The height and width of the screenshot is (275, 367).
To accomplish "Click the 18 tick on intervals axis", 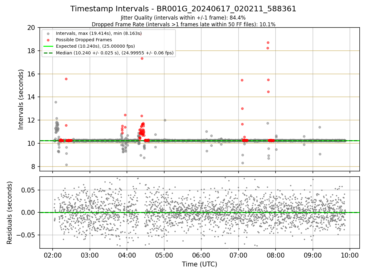I will click(x=31, y=51).
